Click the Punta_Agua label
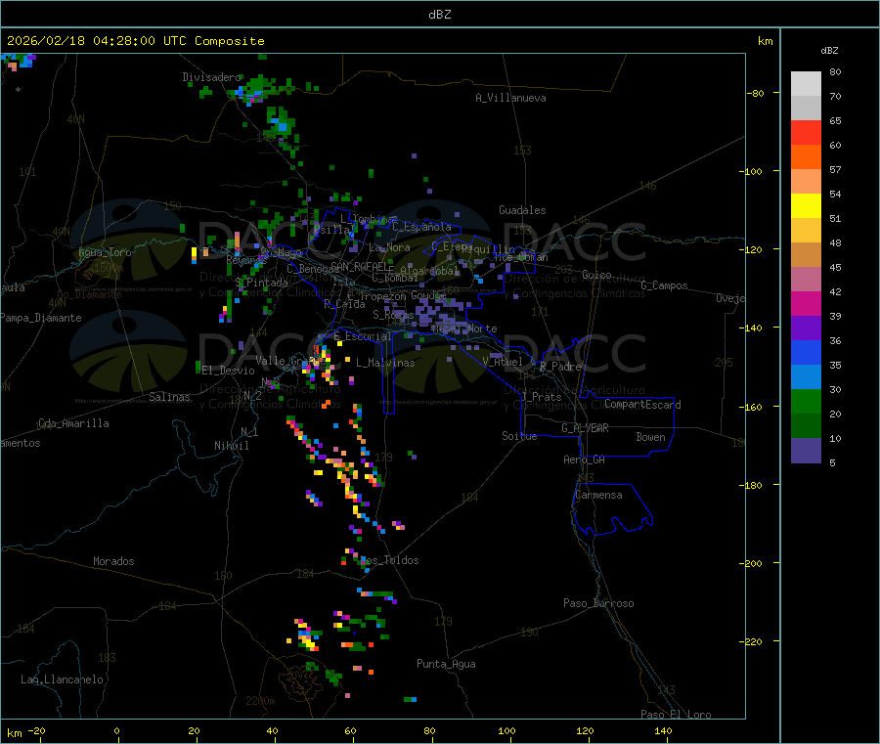The width and height of the screenshot is (880, 744). pos(446,664)
